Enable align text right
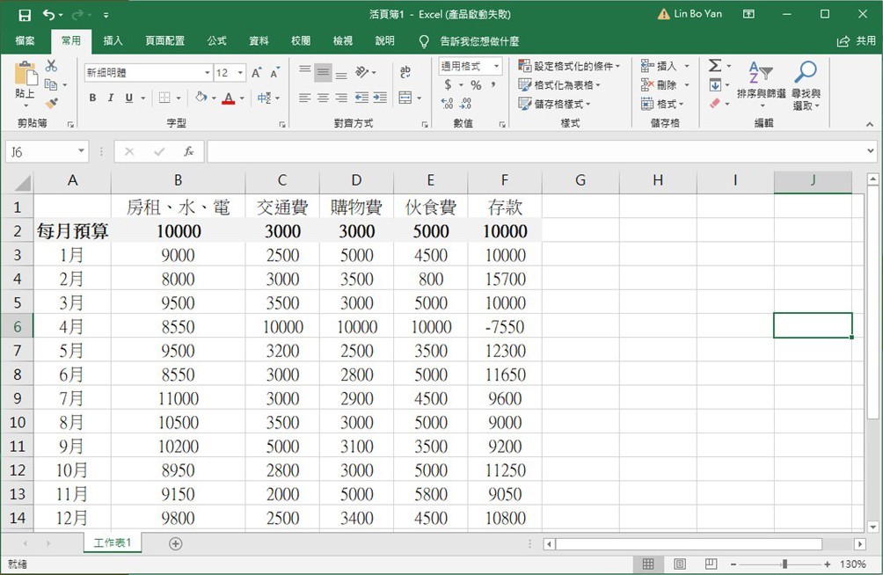883x575 pixels. (341, 98)
